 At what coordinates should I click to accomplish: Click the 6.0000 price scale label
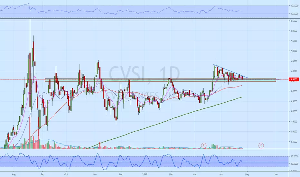tap(294, 71)
